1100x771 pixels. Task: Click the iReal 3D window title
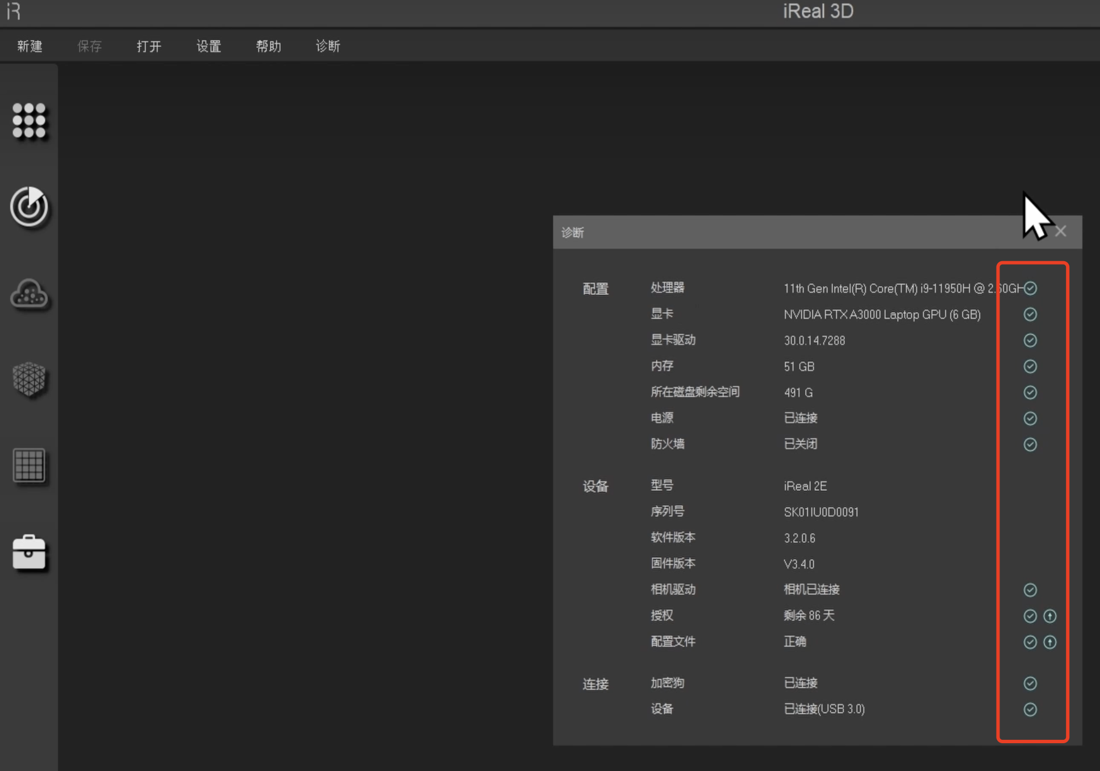[x=818, y=11]
